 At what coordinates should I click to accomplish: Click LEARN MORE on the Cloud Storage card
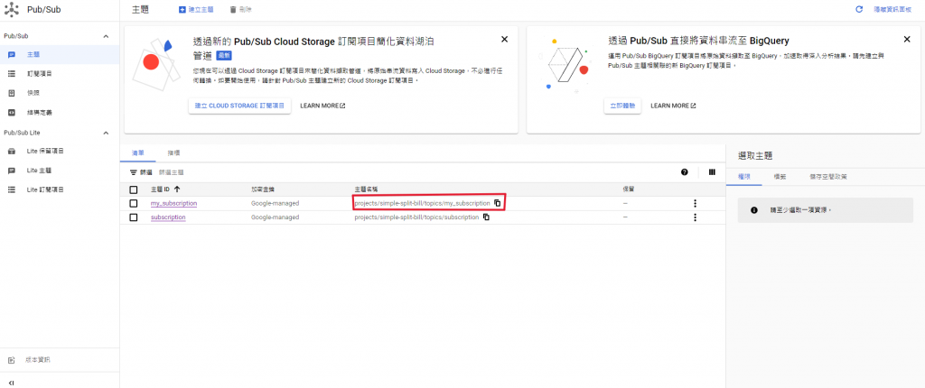click(x=322, y=106)
